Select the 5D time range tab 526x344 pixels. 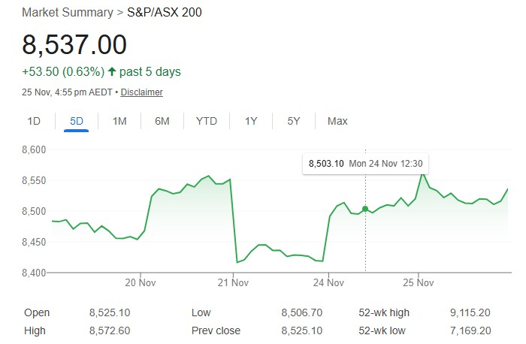click(77, 121)
